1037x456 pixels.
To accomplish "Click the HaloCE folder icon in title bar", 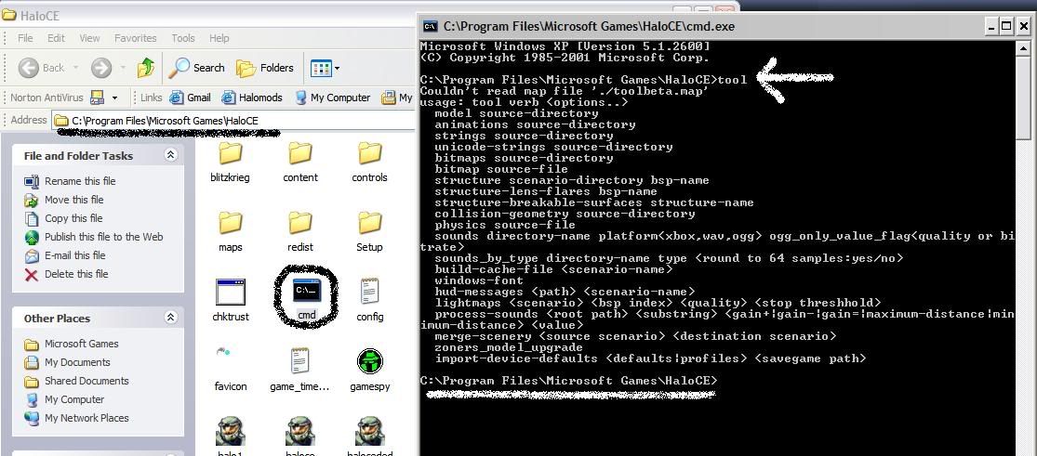I will pos(9,16).
